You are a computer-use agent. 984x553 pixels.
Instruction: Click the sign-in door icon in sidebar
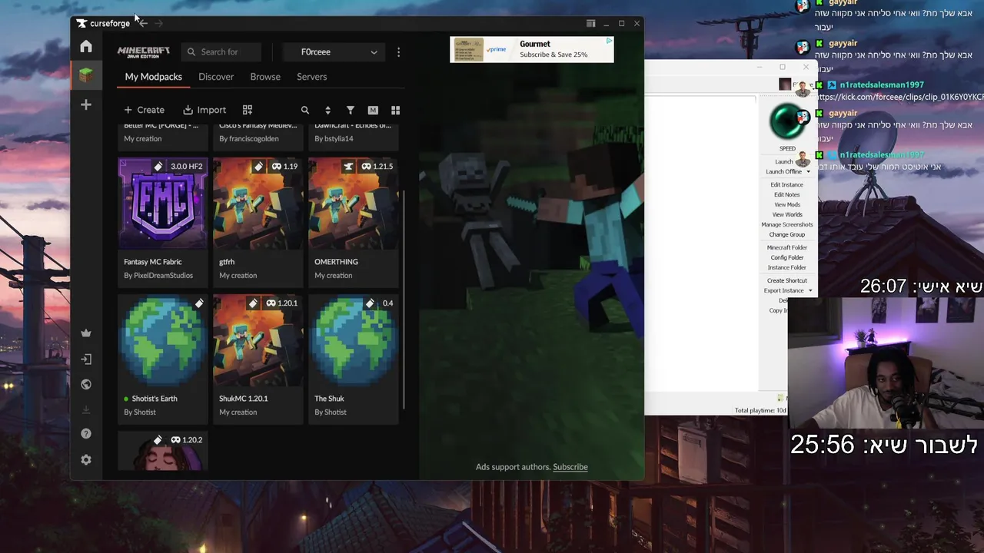(x=86, y=359)
